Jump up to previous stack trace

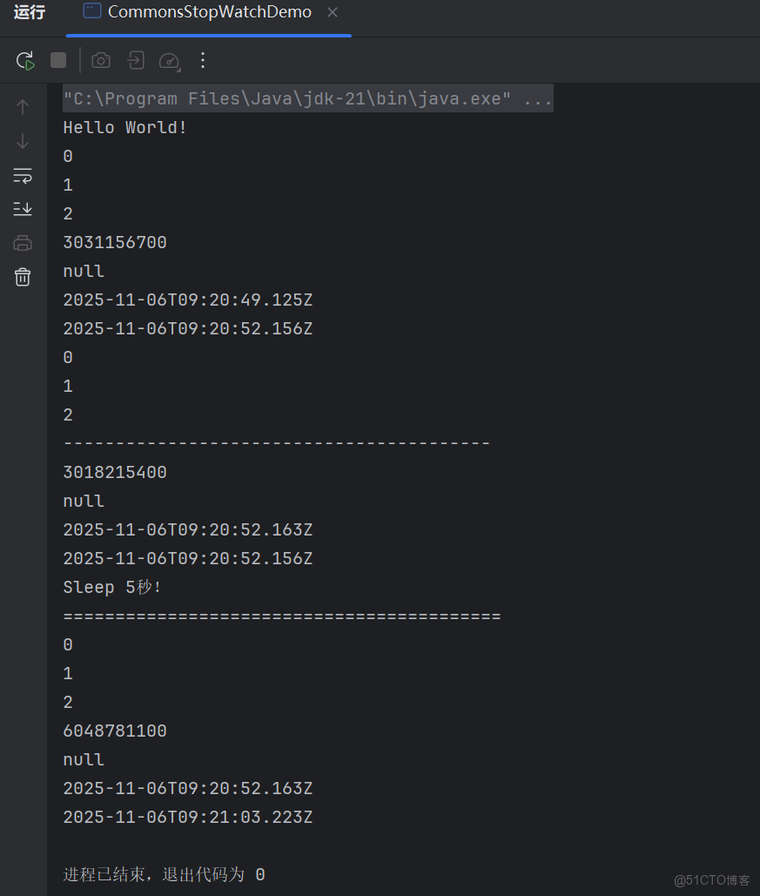pyautogui.click(x=22, y=106)
